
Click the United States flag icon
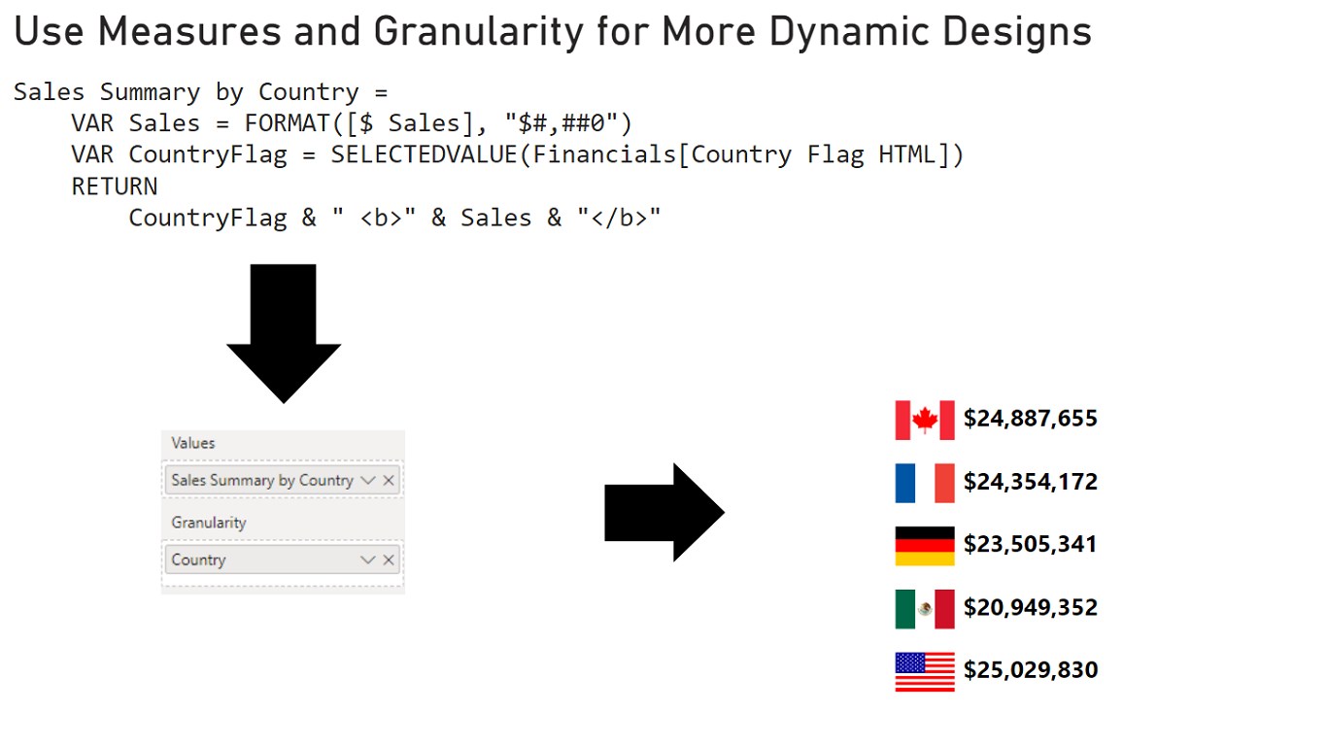coord(925,671)
